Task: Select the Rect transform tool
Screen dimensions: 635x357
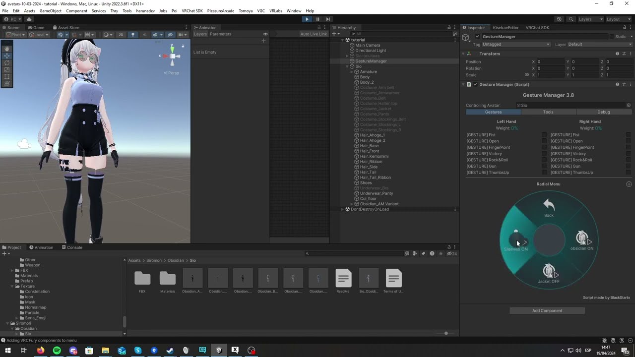Action: (x=7, y=77)
